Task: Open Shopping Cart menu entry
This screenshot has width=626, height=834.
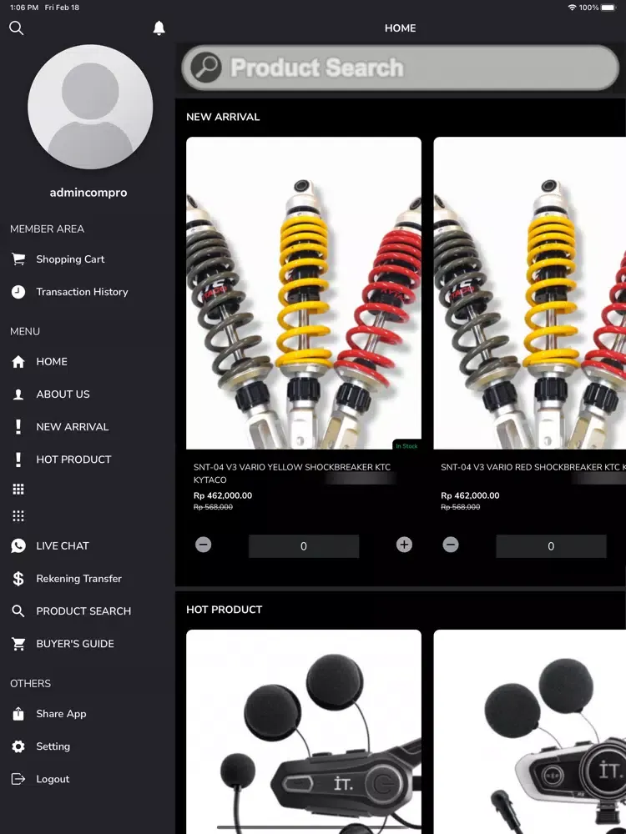Action: click(x=70, y=259)
